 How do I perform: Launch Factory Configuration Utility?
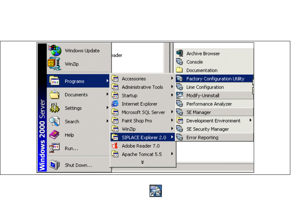[x=214, y=78]
